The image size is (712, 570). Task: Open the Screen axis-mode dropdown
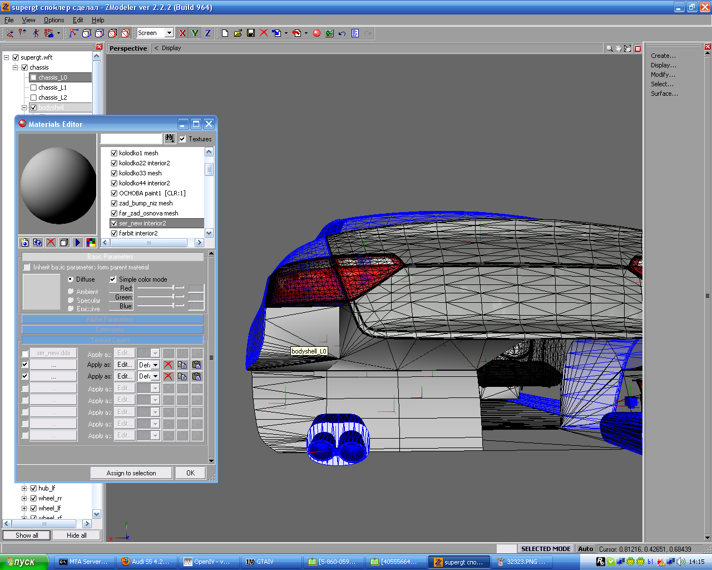(169, 33)
